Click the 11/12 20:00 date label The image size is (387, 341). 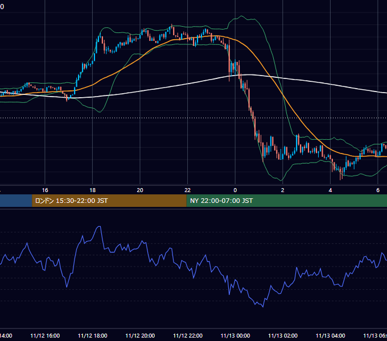point(140,336)
